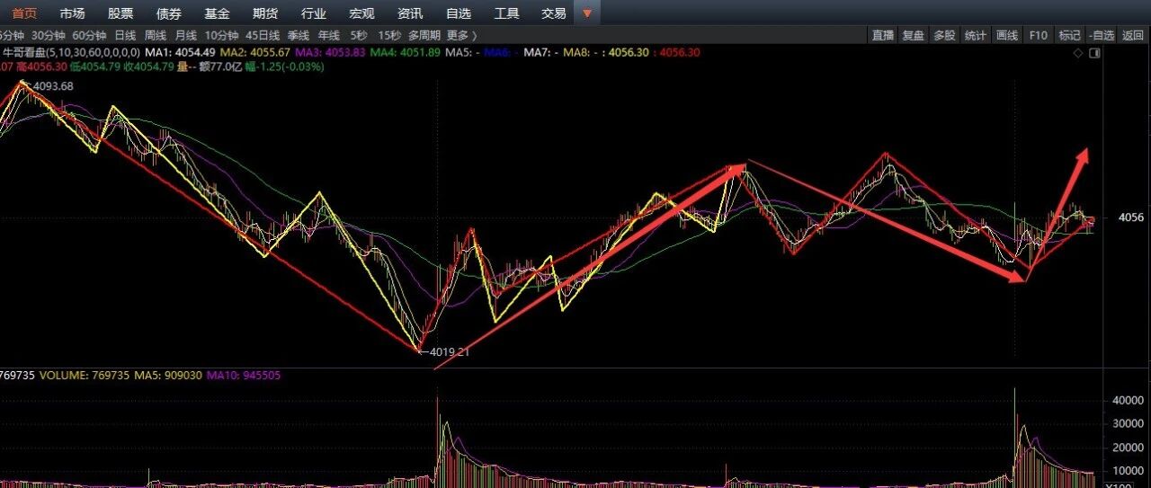Open the 首页 home tab
The width and height of the screenshot is (1151, 488).
point(24,13)
